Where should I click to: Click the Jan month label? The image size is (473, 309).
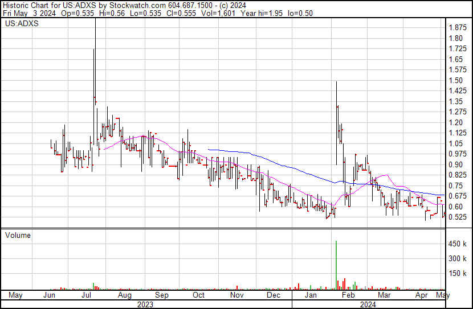click(x=311, y=295)
